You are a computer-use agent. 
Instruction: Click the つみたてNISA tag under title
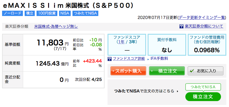(85, 13)
